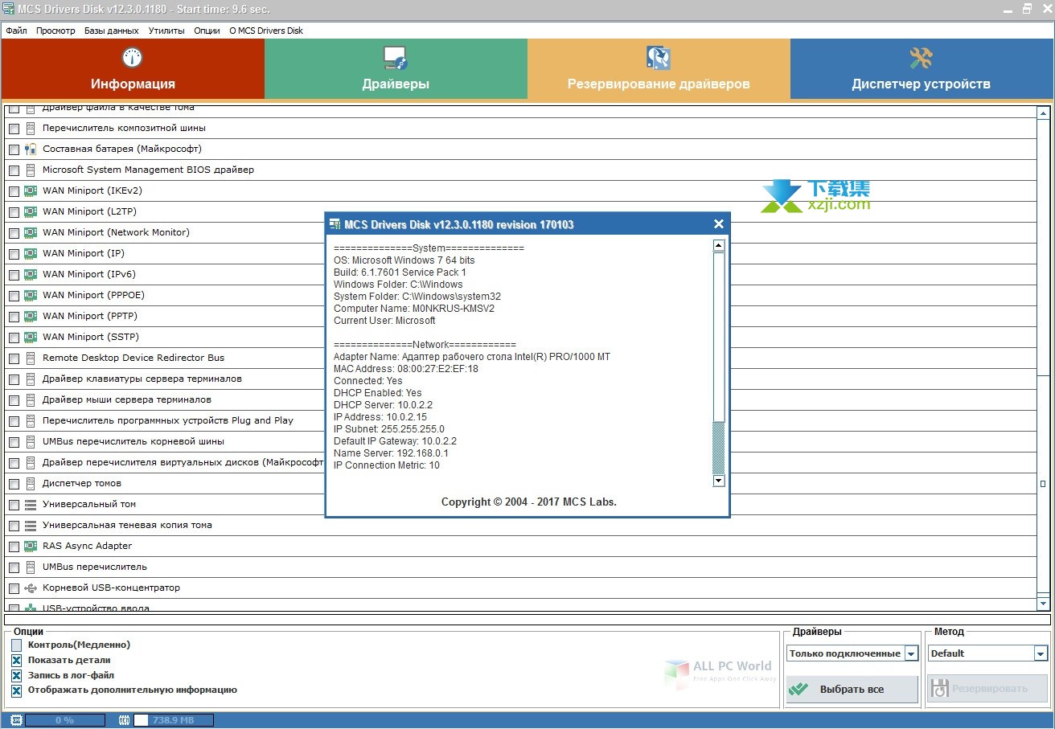The image size is (1055, 729).
Task: Switch to the Драйверы tab
Action: [x=396, y=69]
